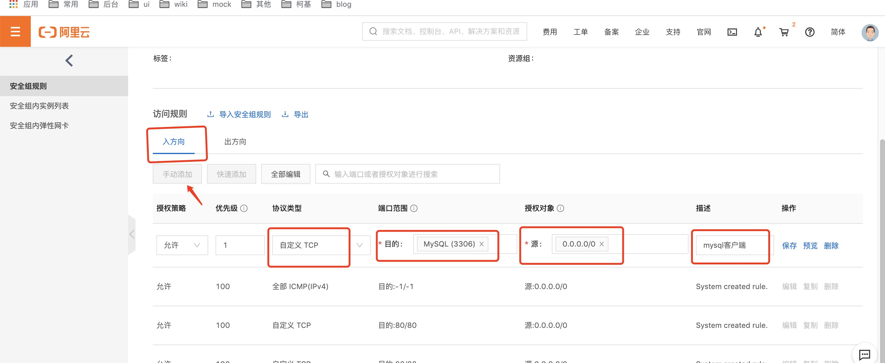The width and height of the screenshot is (885, 363).
Task: Click the info icon beside 优先级
Action: [x=244, y=208]
